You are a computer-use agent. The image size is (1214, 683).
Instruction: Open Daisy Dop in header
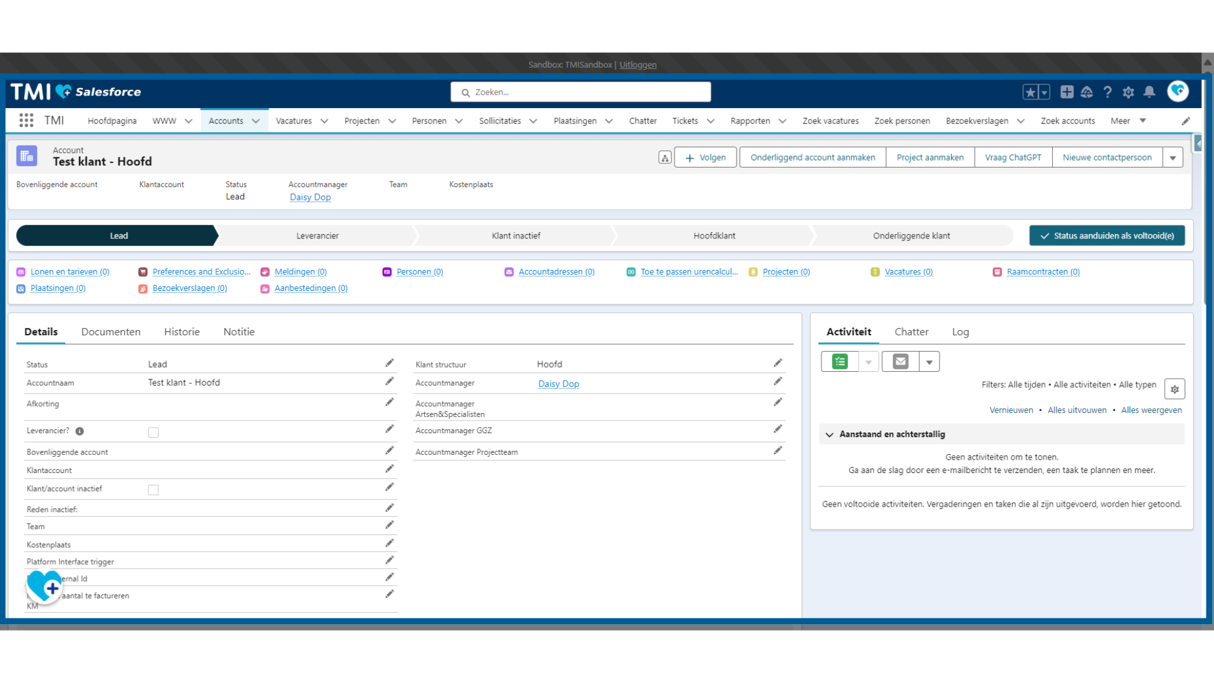point(310,197)
